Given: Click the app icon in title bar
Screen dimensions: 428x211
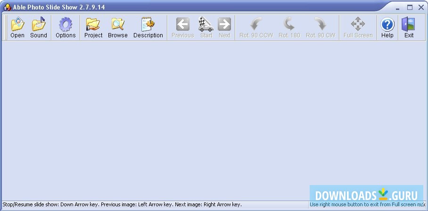Looking at the screenshot, I should click(8, 8).
